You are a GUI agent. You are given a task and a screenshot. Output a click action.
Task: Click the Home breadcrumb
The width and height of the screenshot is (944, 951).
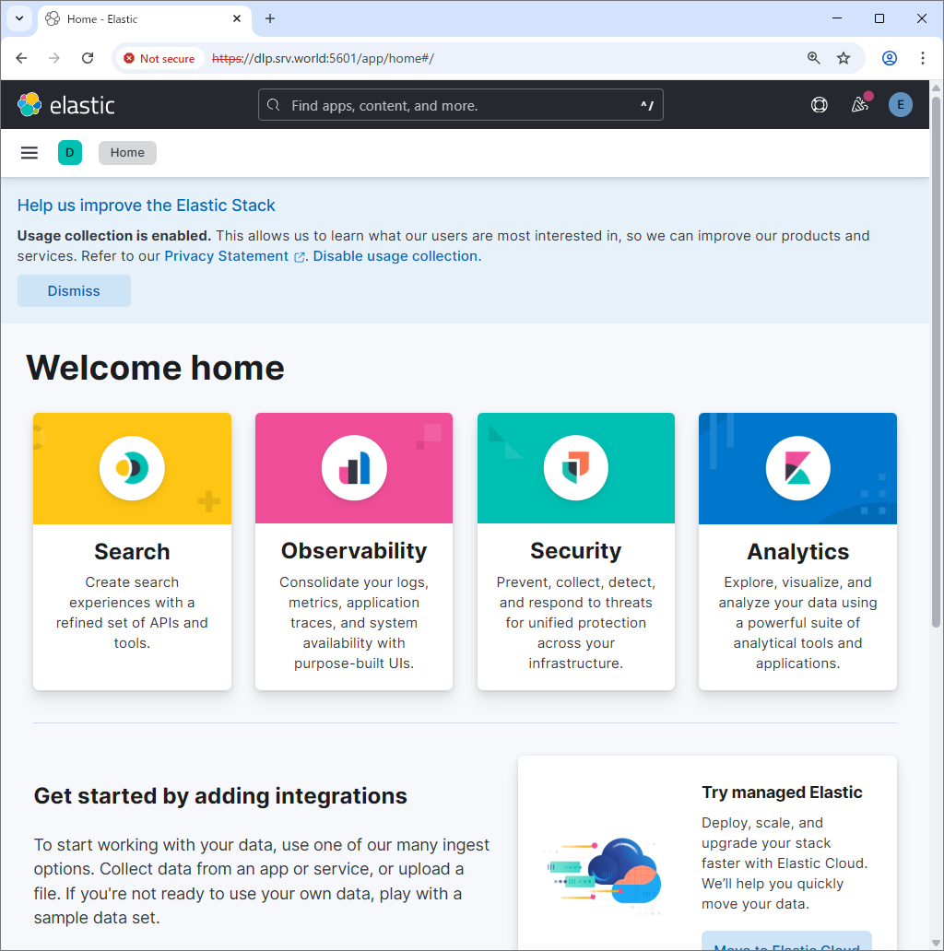[127, 153]
